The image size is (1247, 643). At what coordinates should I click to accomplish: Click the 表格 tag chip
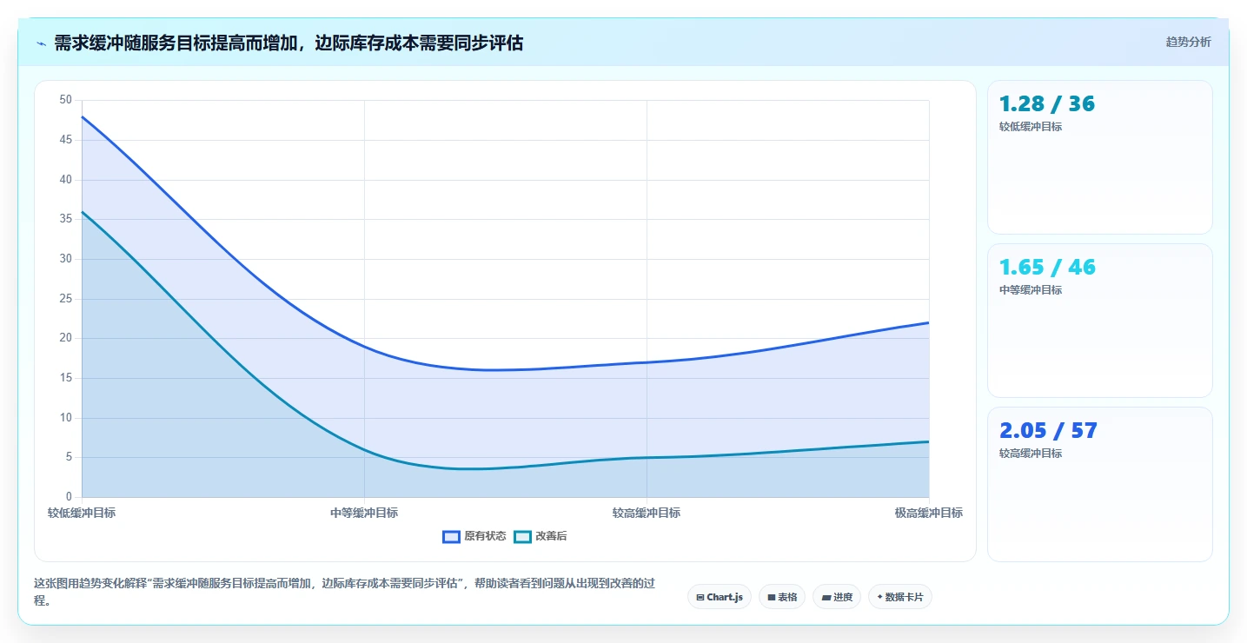(782, 597)
